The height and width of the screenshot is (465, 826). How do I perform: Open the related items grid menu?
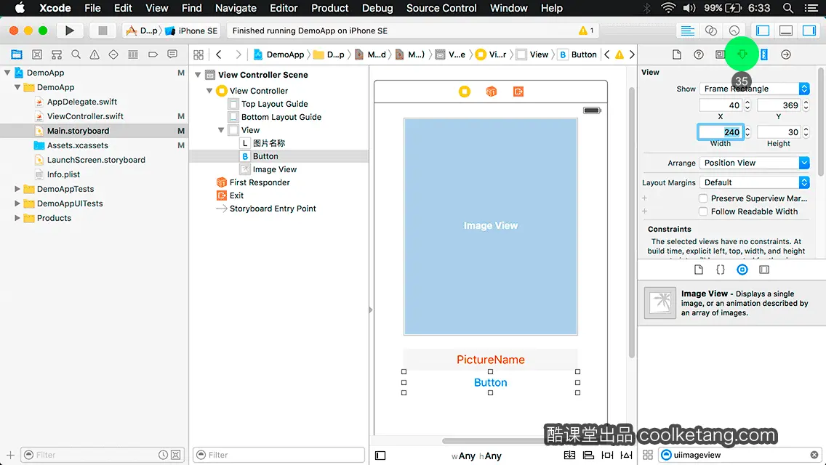coord(199,54)
